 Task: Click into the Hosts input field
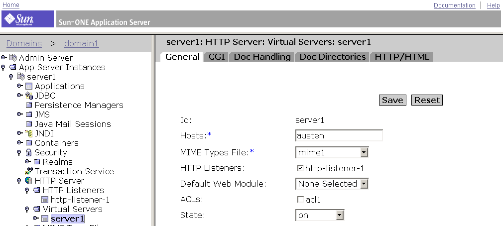(339, 135)
